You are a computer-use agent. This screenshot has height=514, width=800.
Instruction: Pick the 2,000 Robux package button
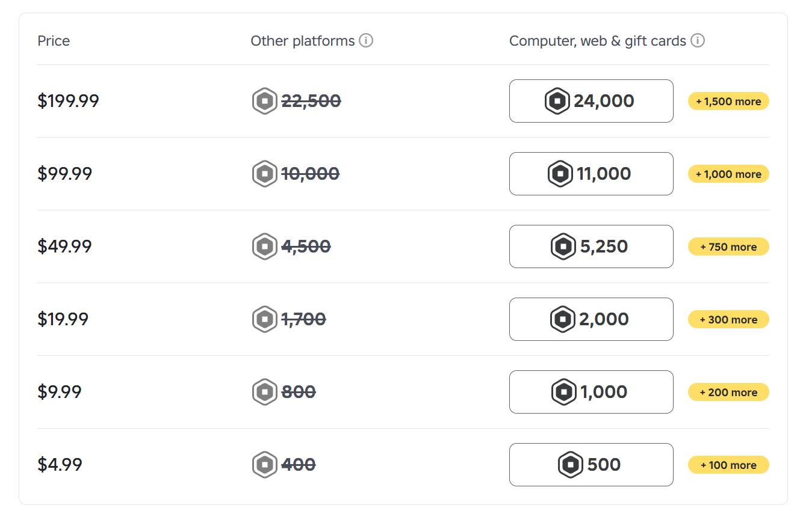tap(591, 319)
